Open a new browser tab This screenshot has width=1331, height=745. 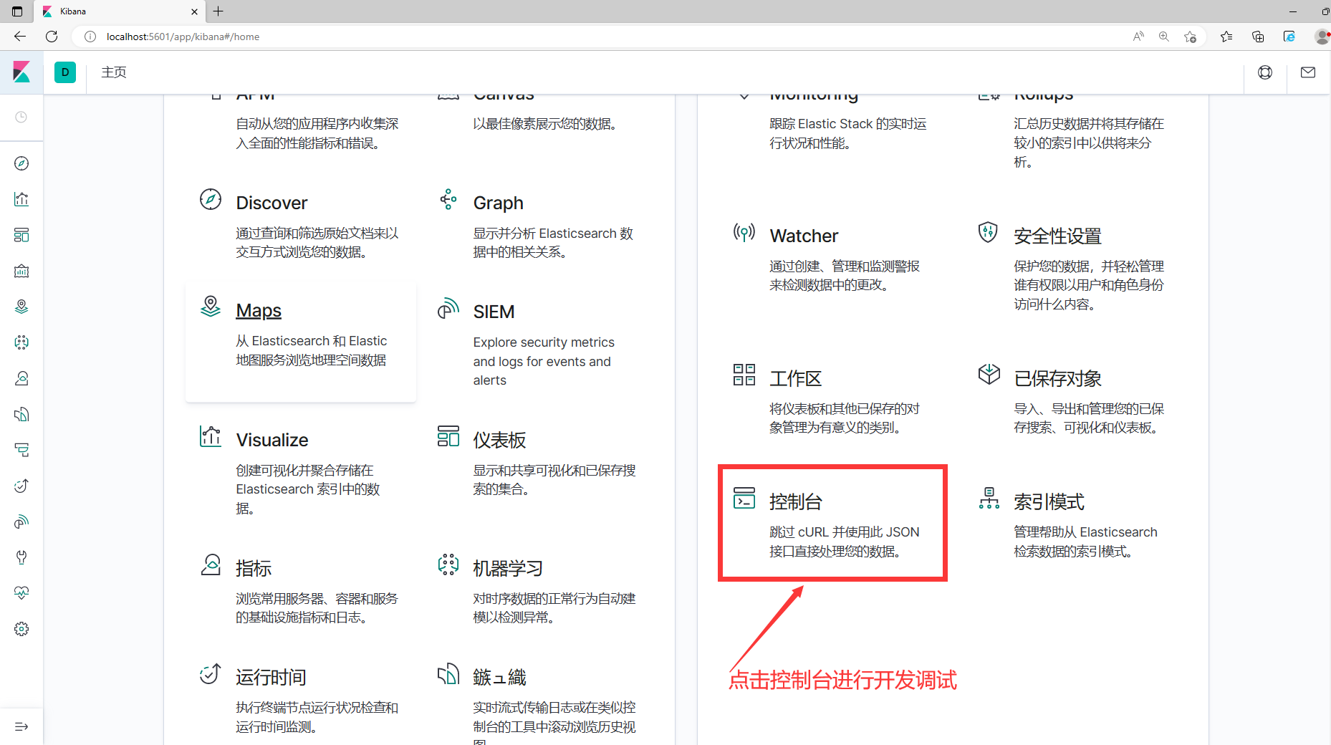[x=218, y=11]
